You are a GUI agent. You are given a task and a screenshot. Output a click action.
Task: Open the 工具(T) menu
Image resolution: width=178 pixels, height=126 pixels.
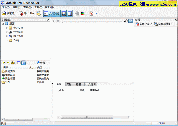pyautogui.click(x=38, y=7)
